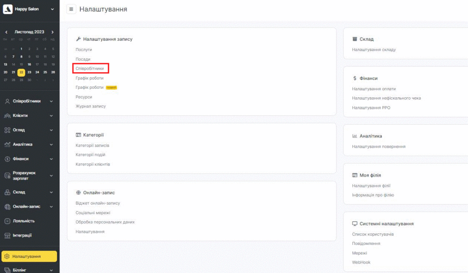
Task: Open Категорії клієнтів link
Action: (93, 164)
